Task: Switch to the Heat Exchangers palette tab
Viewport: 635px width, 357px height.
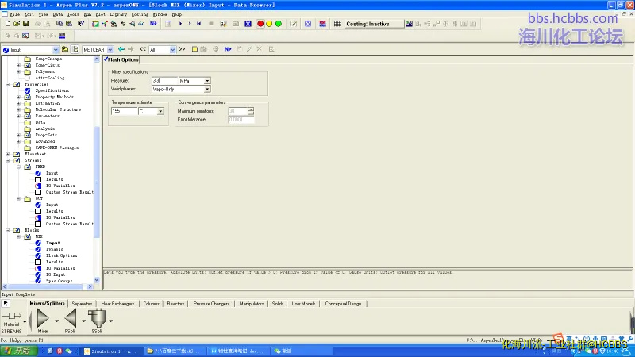Action: coord(117,304)
